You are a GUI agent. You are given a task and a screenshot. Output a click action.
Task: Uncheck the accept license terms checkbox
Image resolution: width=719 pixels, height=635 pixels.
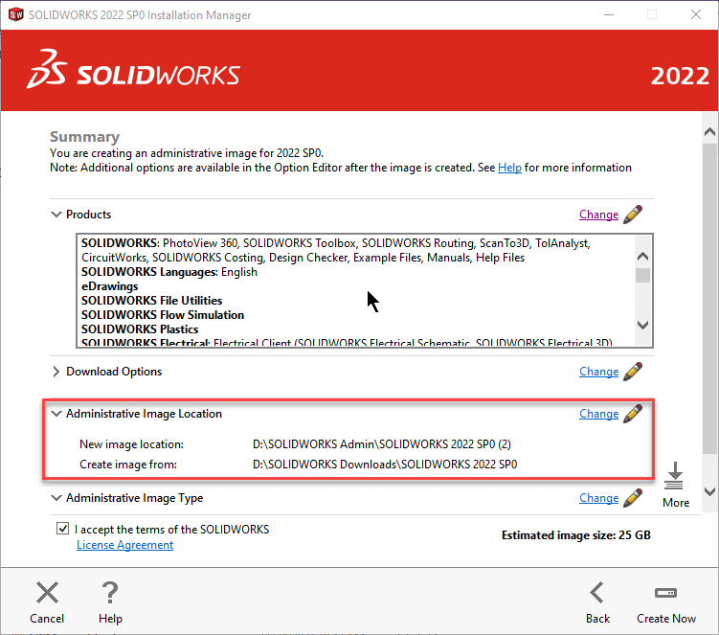coord(63,529)
